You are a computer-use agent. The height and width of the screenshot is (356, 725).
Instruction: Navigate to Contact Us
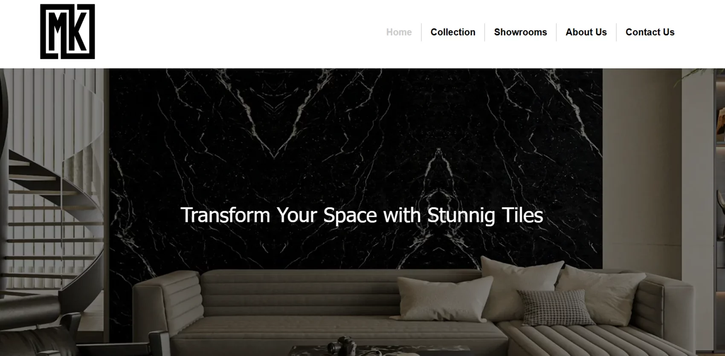pyautogui.click(x=650, y=32)
